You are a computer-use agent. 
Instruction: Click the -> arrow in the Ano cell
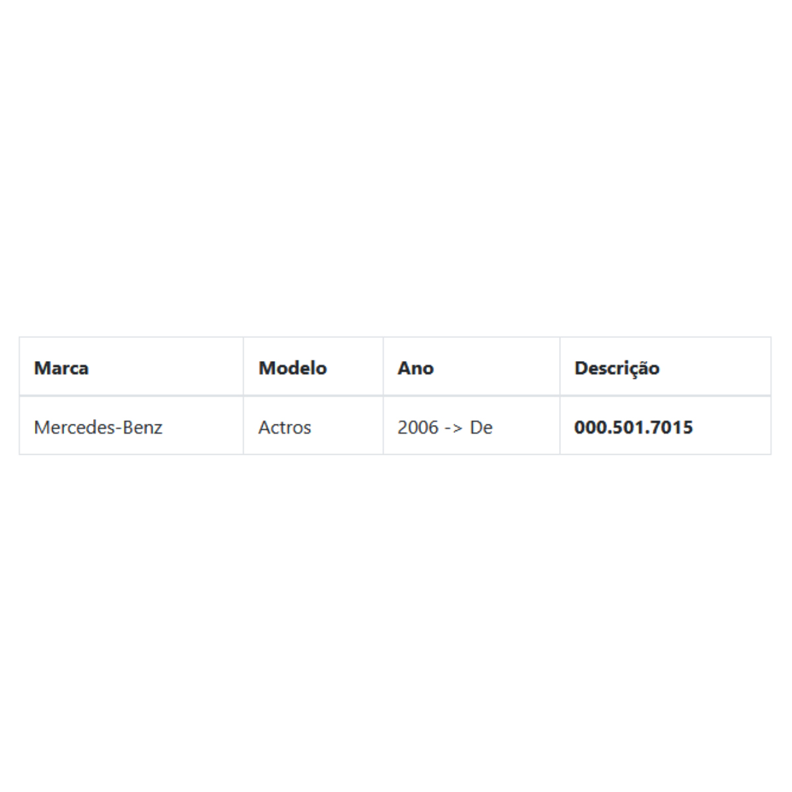(454, 428)
